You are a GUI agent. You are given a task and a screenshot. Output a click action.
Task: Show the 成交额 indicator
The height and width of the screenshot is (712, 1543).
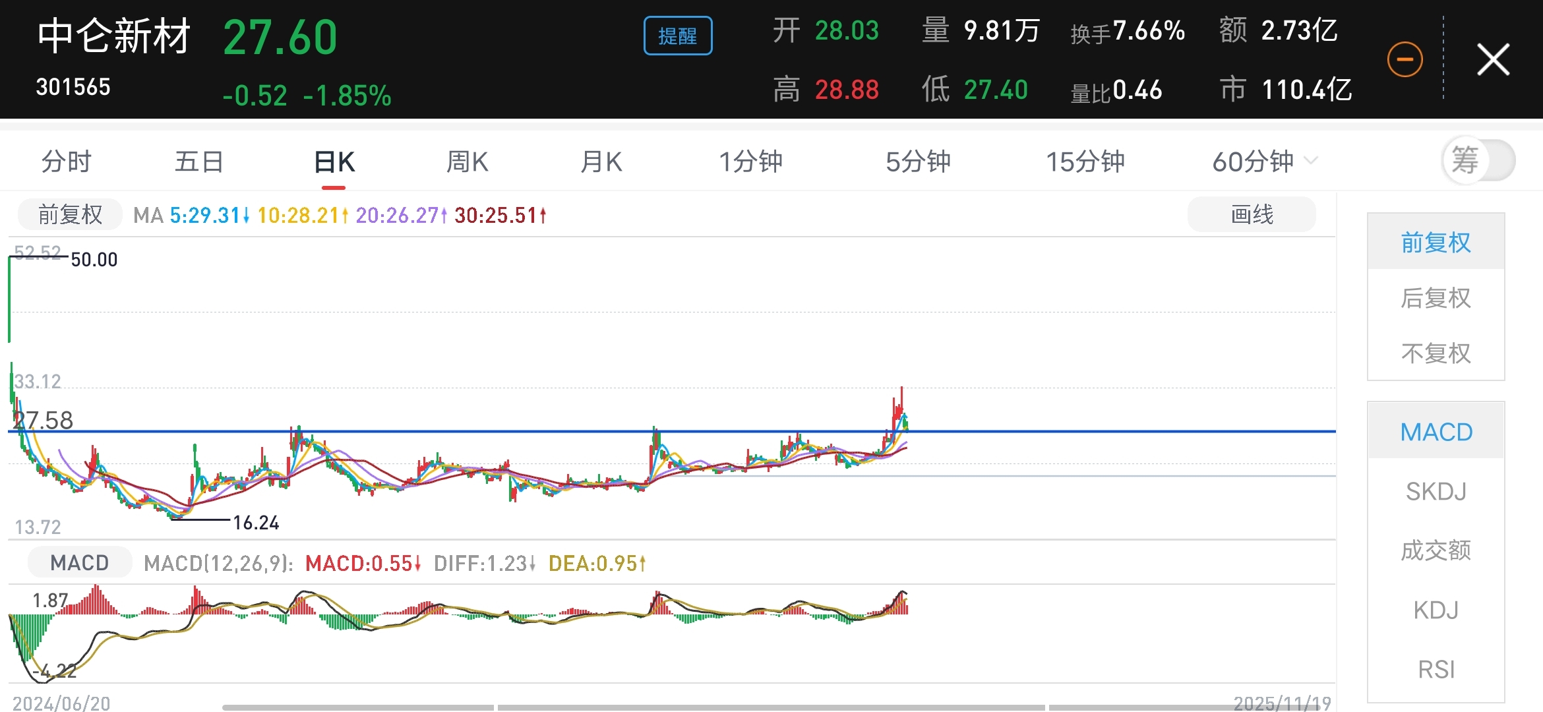[1436, 550]
